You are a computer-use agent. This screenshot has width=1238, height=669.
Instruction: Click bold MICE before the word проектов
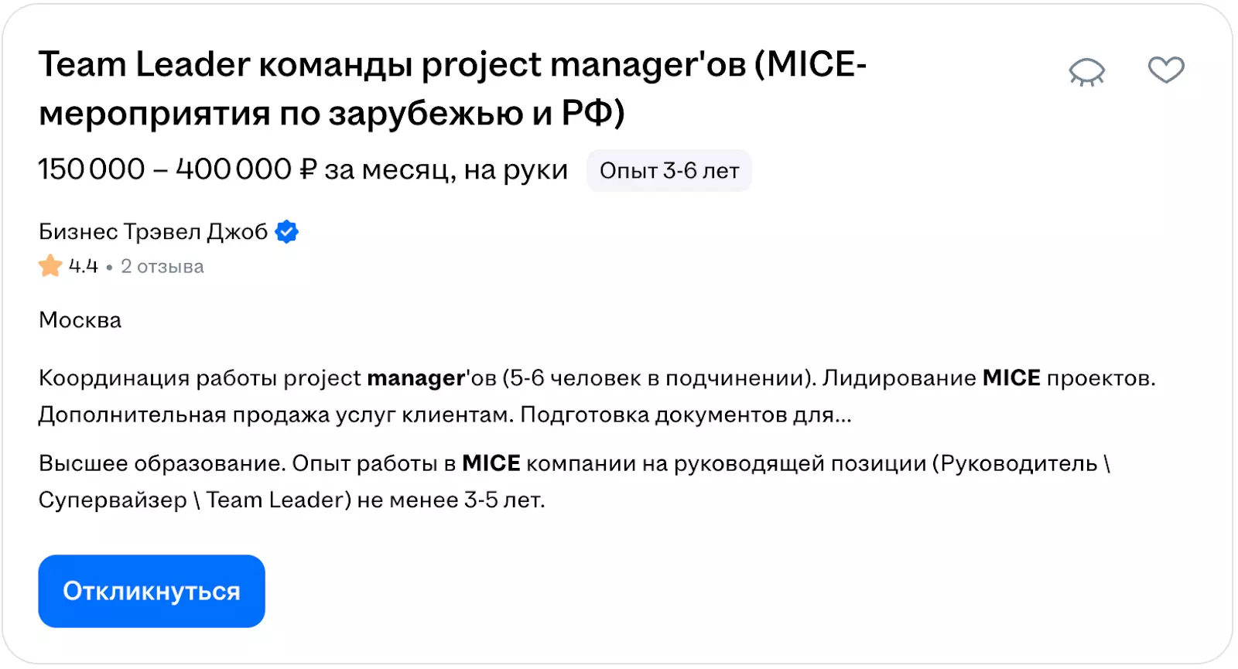(1011, 378)
